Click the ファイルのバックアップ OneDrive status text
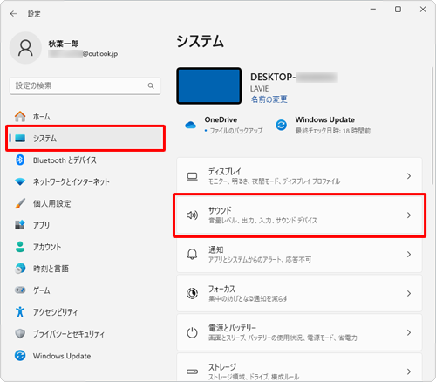 (236, 131)
